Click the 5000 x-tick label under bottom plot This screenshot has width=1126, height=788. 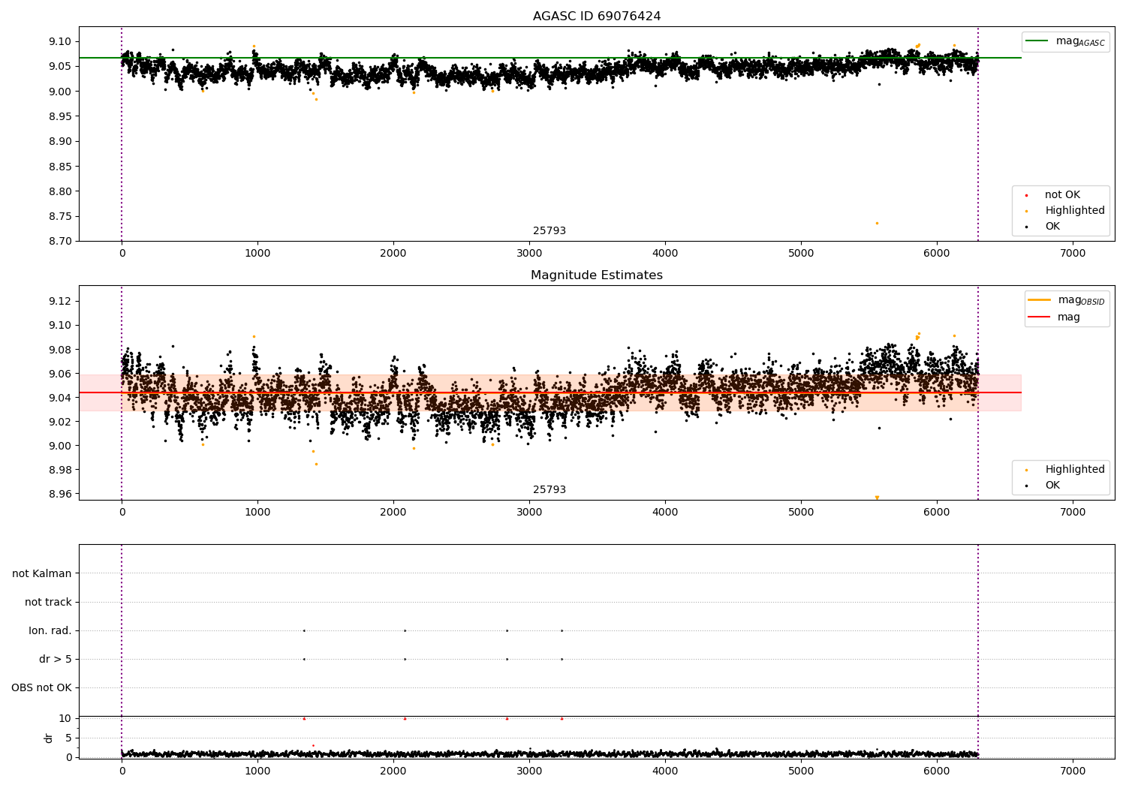click(x=801, y=771)
